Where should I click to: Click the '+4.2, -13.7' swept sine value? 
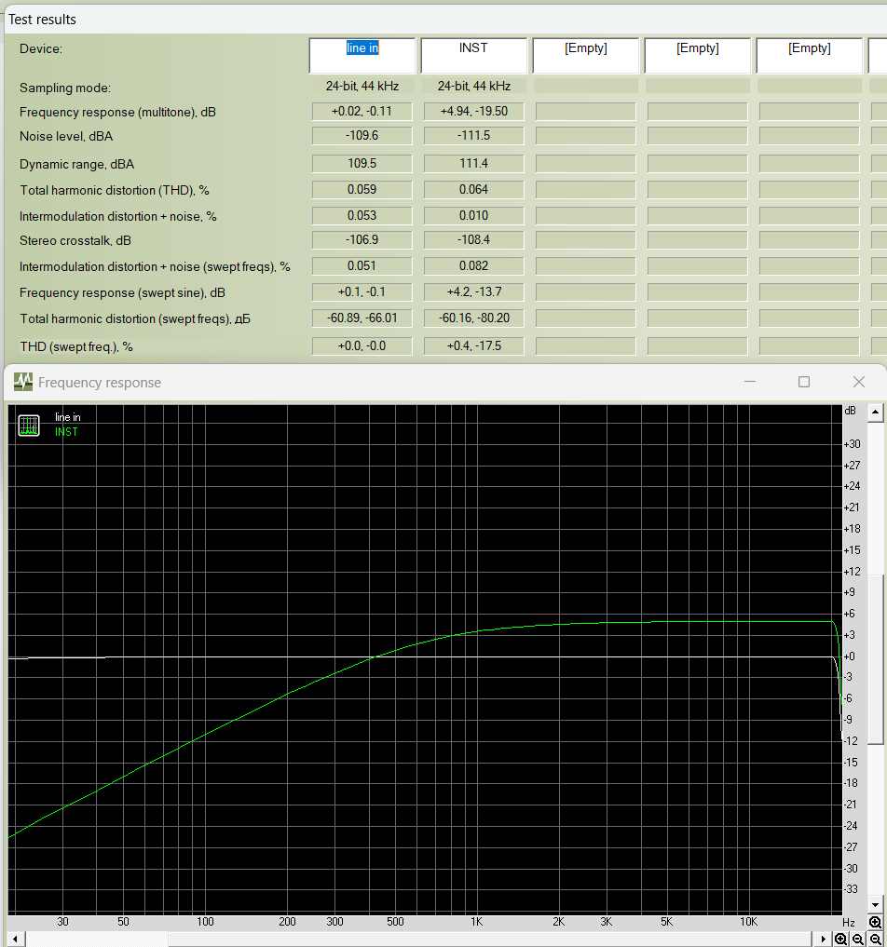click(x=473, y=291)
